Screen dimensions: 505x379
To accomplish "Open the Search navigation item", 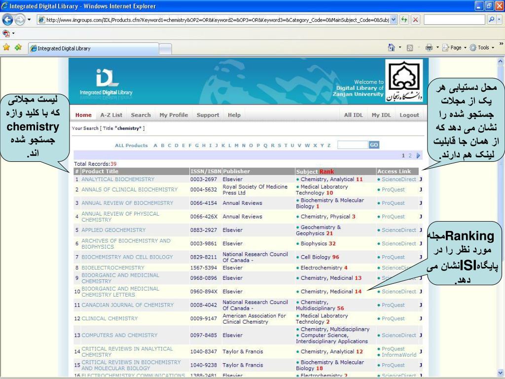I will coord(141,115).
